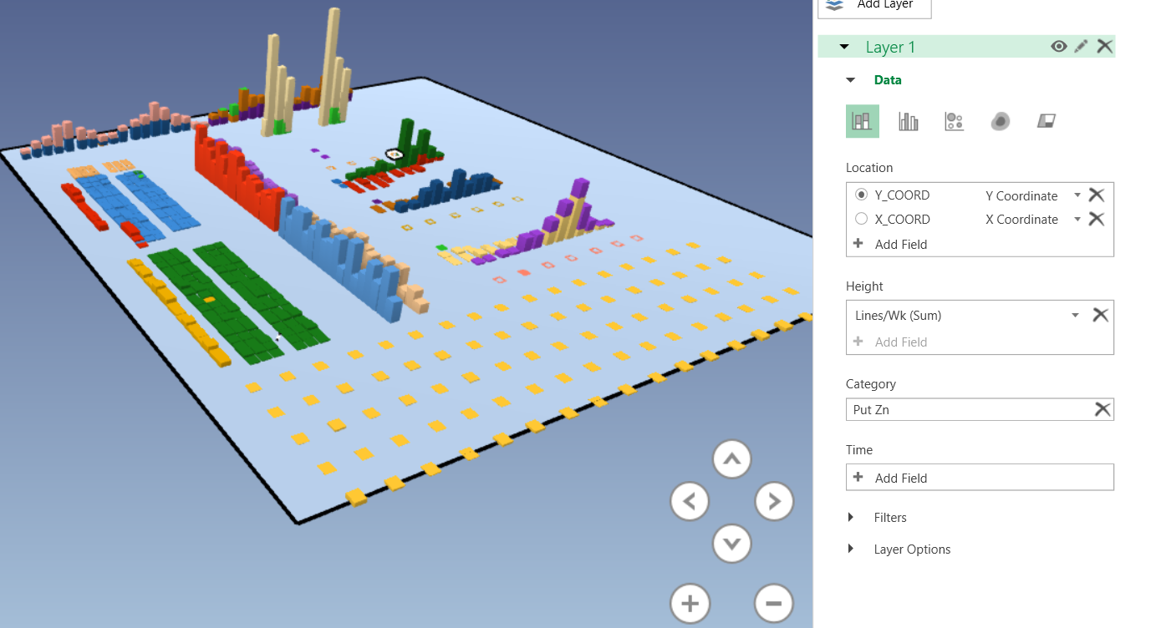
Task: Rotate the map right
Action: click(x=775, y=502)
